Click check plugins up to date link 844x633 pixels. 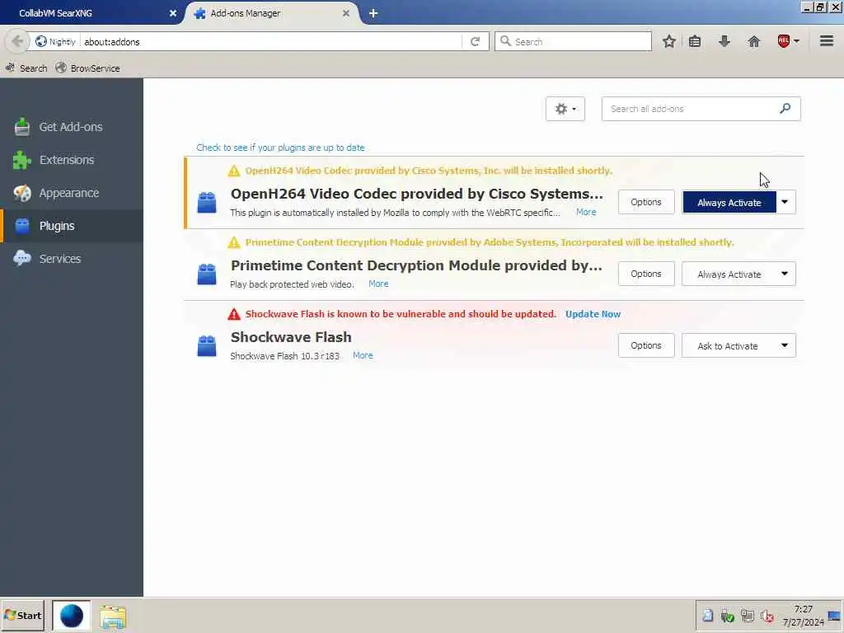280,148
